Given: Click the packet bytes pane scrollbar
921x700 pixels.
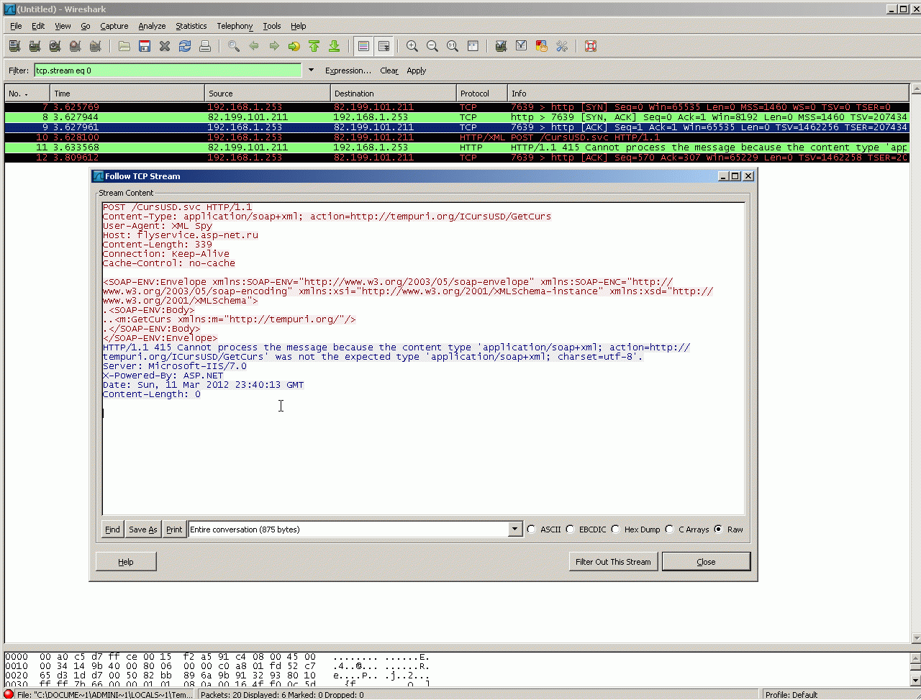Looking at the screenshot, I should (x=916, y=668).
